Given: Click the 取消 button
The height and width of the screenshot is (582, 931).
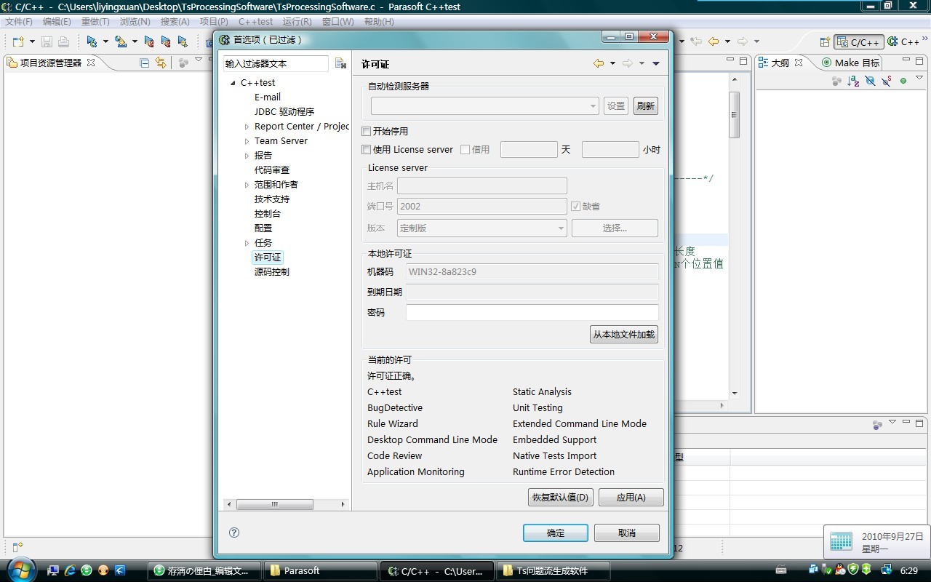Looking at the screenshot, I should [x=627, y=533].
